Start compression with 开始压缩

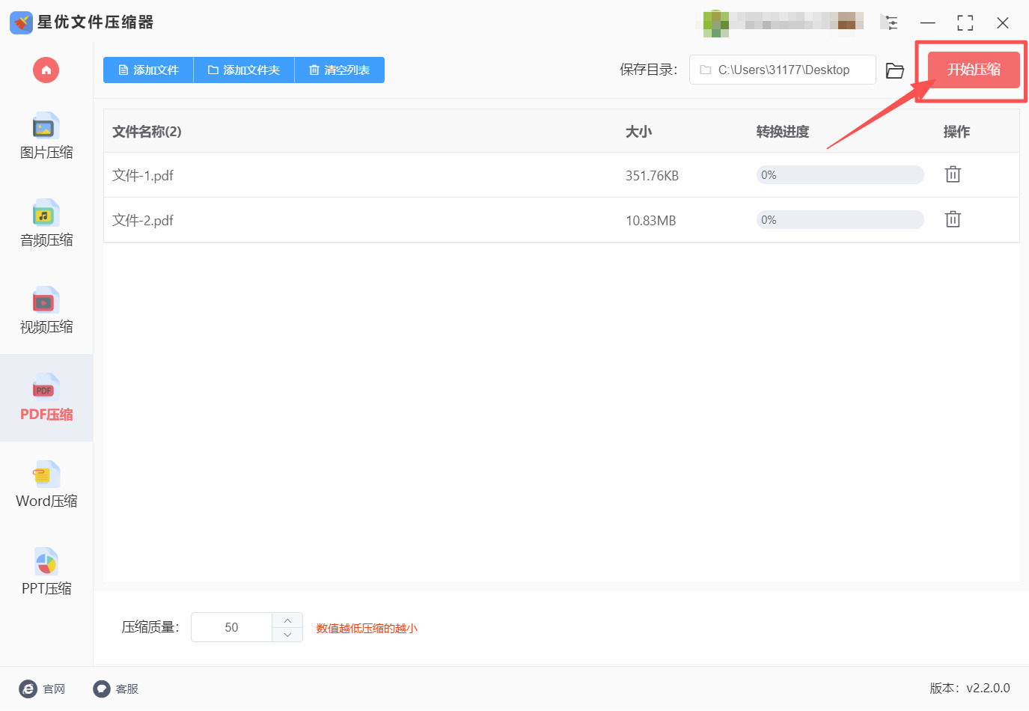tap(974, 70)
